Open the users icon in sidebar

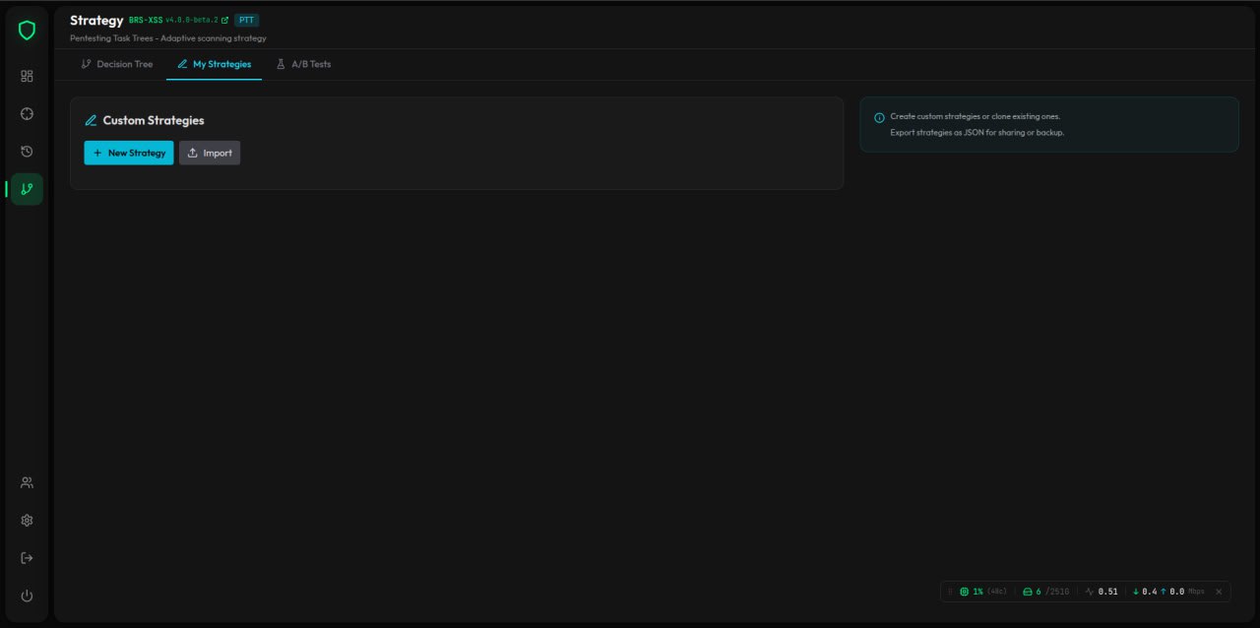point(27,482)
